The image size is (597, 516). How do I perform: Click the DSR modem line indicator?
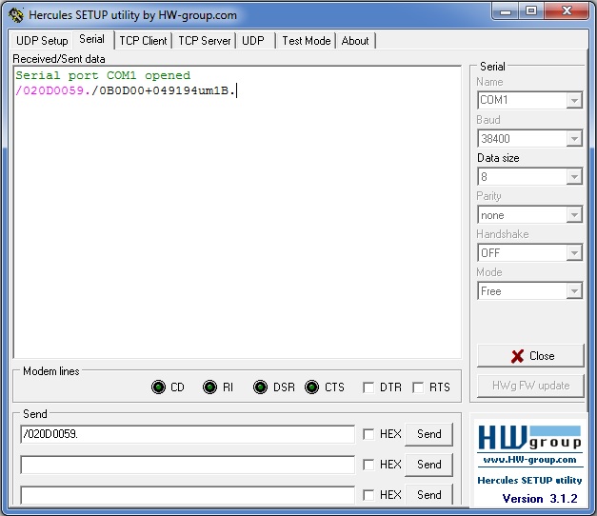tap(261, 387)
